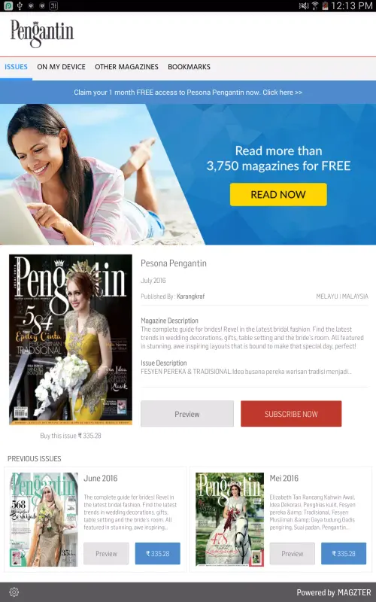Open the Mei 2016 cover thumbnail
The image size is (376, 602).
230,519
